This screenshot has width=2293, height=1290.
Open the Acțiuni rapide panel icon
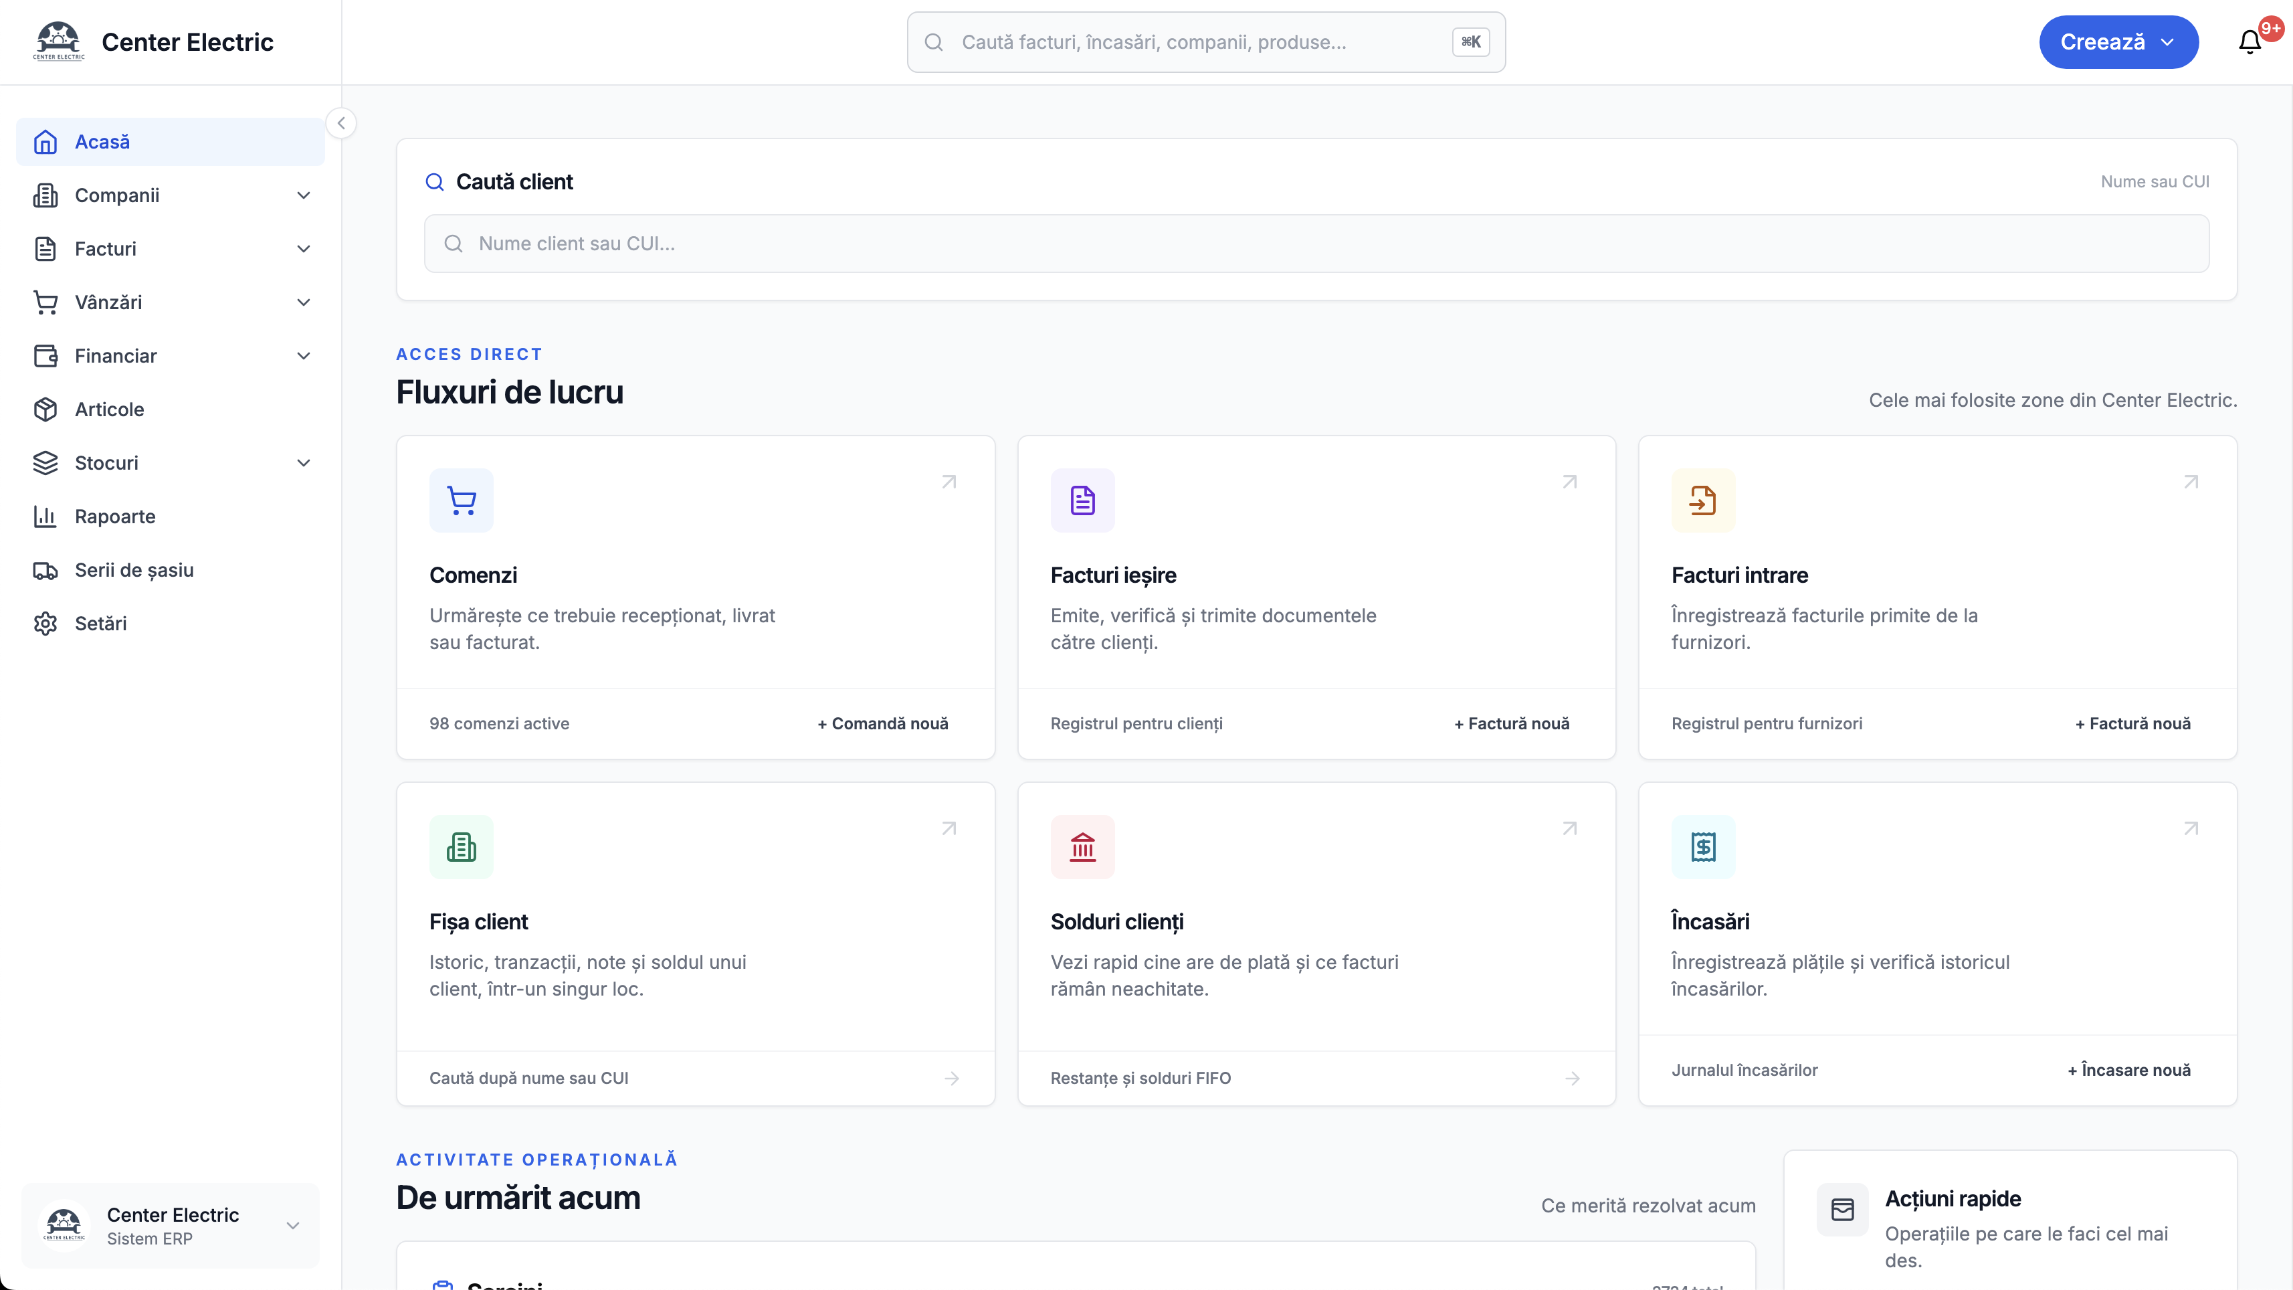[x=1843, y=1209]
